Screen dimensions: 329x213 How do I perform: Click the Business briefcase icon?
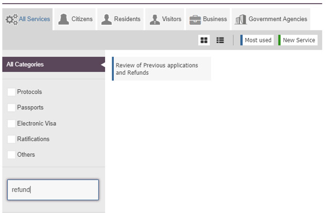[195, 20]
